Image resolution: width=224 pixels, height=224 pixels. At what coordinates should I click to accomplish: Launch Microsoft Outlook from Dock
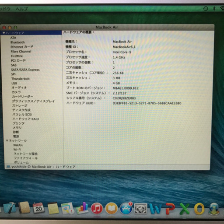(199, 209)
